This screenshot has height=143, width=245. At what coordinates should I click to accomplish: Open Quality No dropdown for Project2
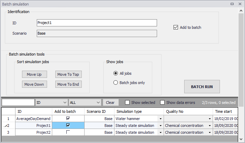coord(210,133)
